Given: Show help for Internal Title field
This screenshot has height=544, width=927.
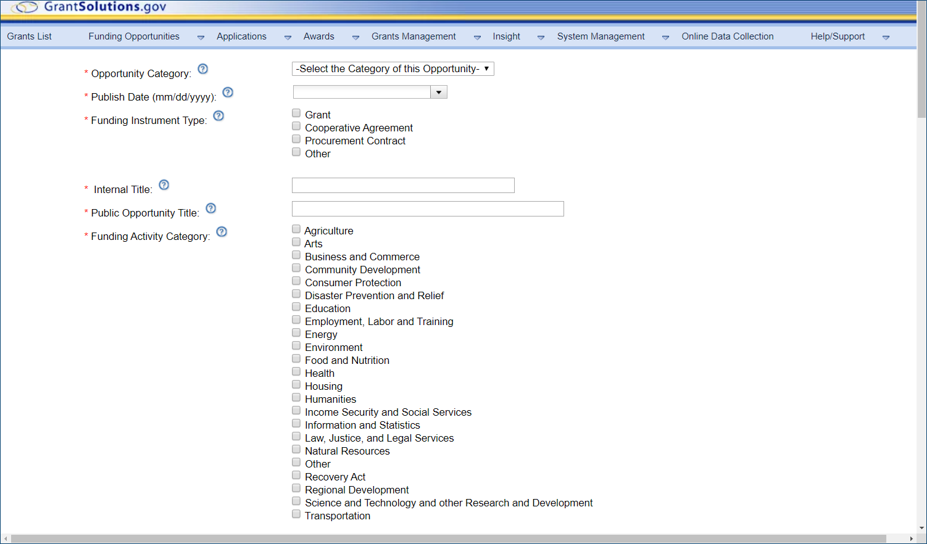Looking at the screenshot, I should tap(164, 185).
